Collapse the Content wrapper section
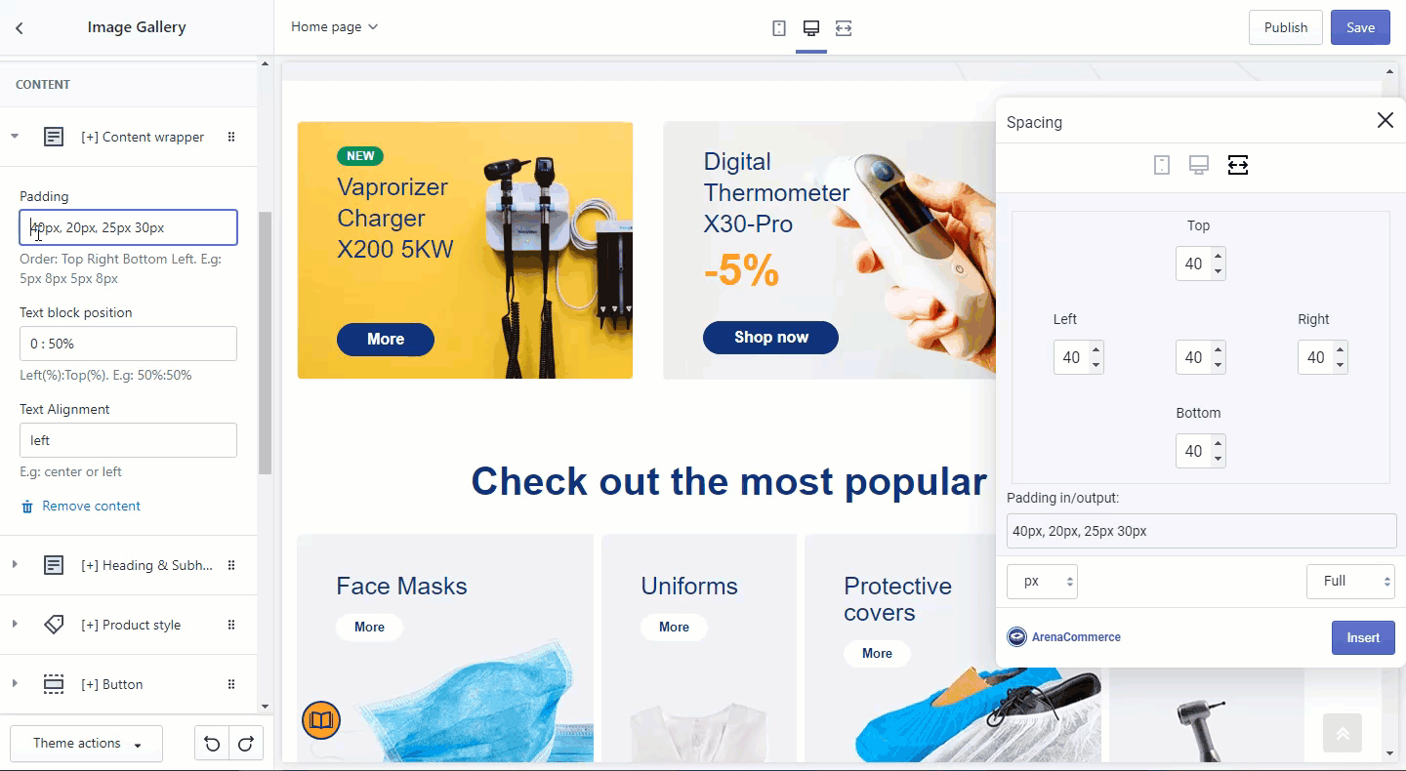 pyautogui.click(x=15, y=137)
